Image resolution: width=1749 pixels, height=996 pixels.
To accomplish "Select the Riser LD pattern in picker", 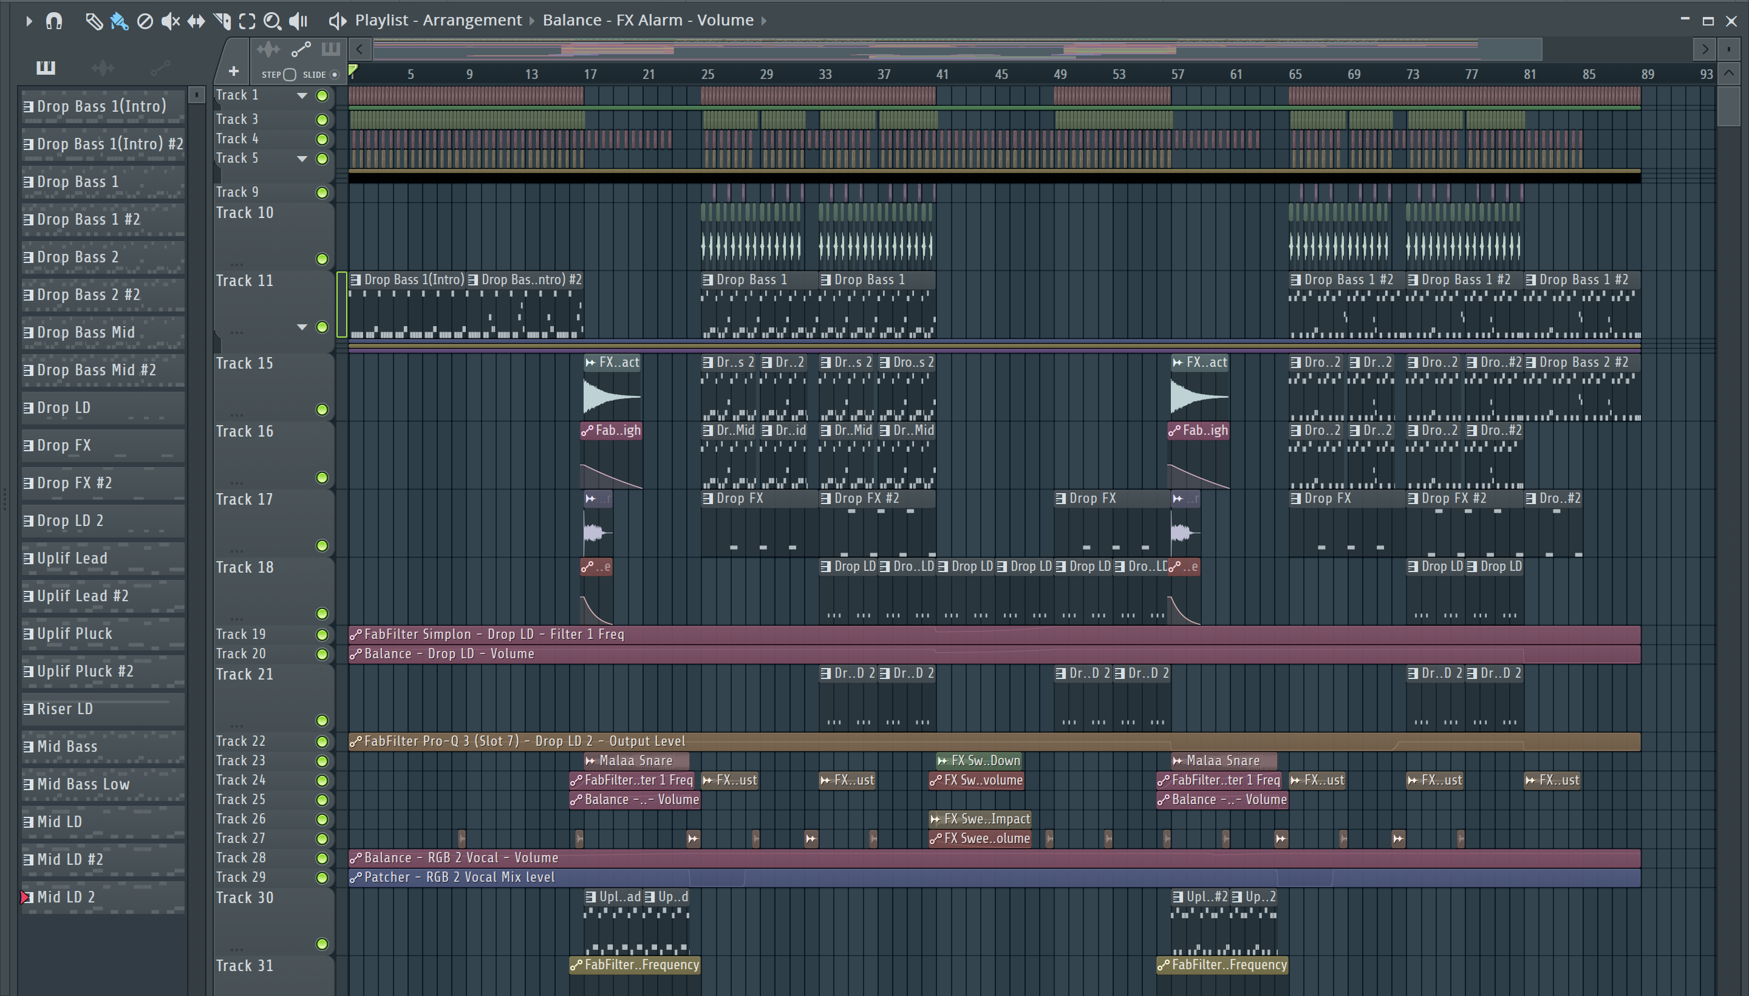I will click(x=103, y=709).
